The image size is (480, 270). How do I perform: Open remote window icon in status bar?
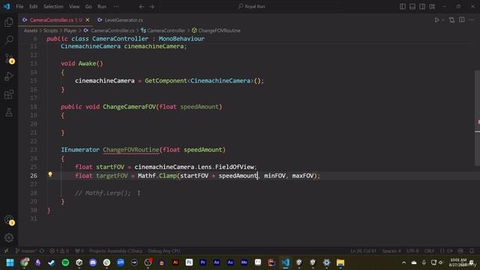pyautogui.click(x=6, y=251)
